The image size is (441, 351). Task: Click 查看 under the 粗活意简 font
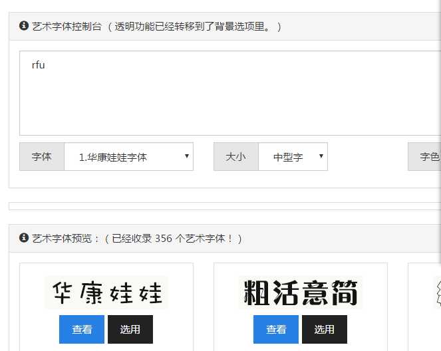point(276,329)
